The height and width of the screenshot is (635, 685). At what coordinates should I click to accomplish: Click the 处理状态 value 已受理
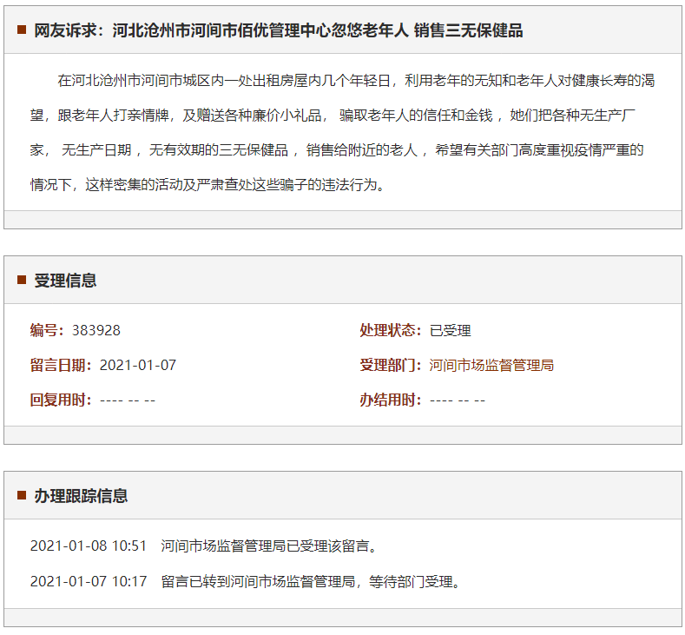[450, 330]
